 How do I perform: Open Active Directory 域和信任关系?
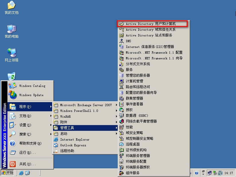[154, 30]
